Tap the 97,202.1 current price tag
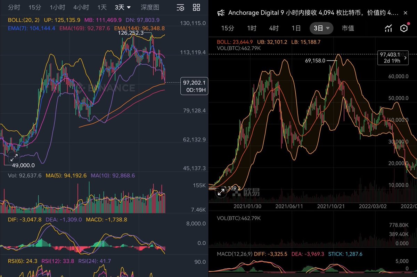Screen dimensions: 417x277 (194, 86)
